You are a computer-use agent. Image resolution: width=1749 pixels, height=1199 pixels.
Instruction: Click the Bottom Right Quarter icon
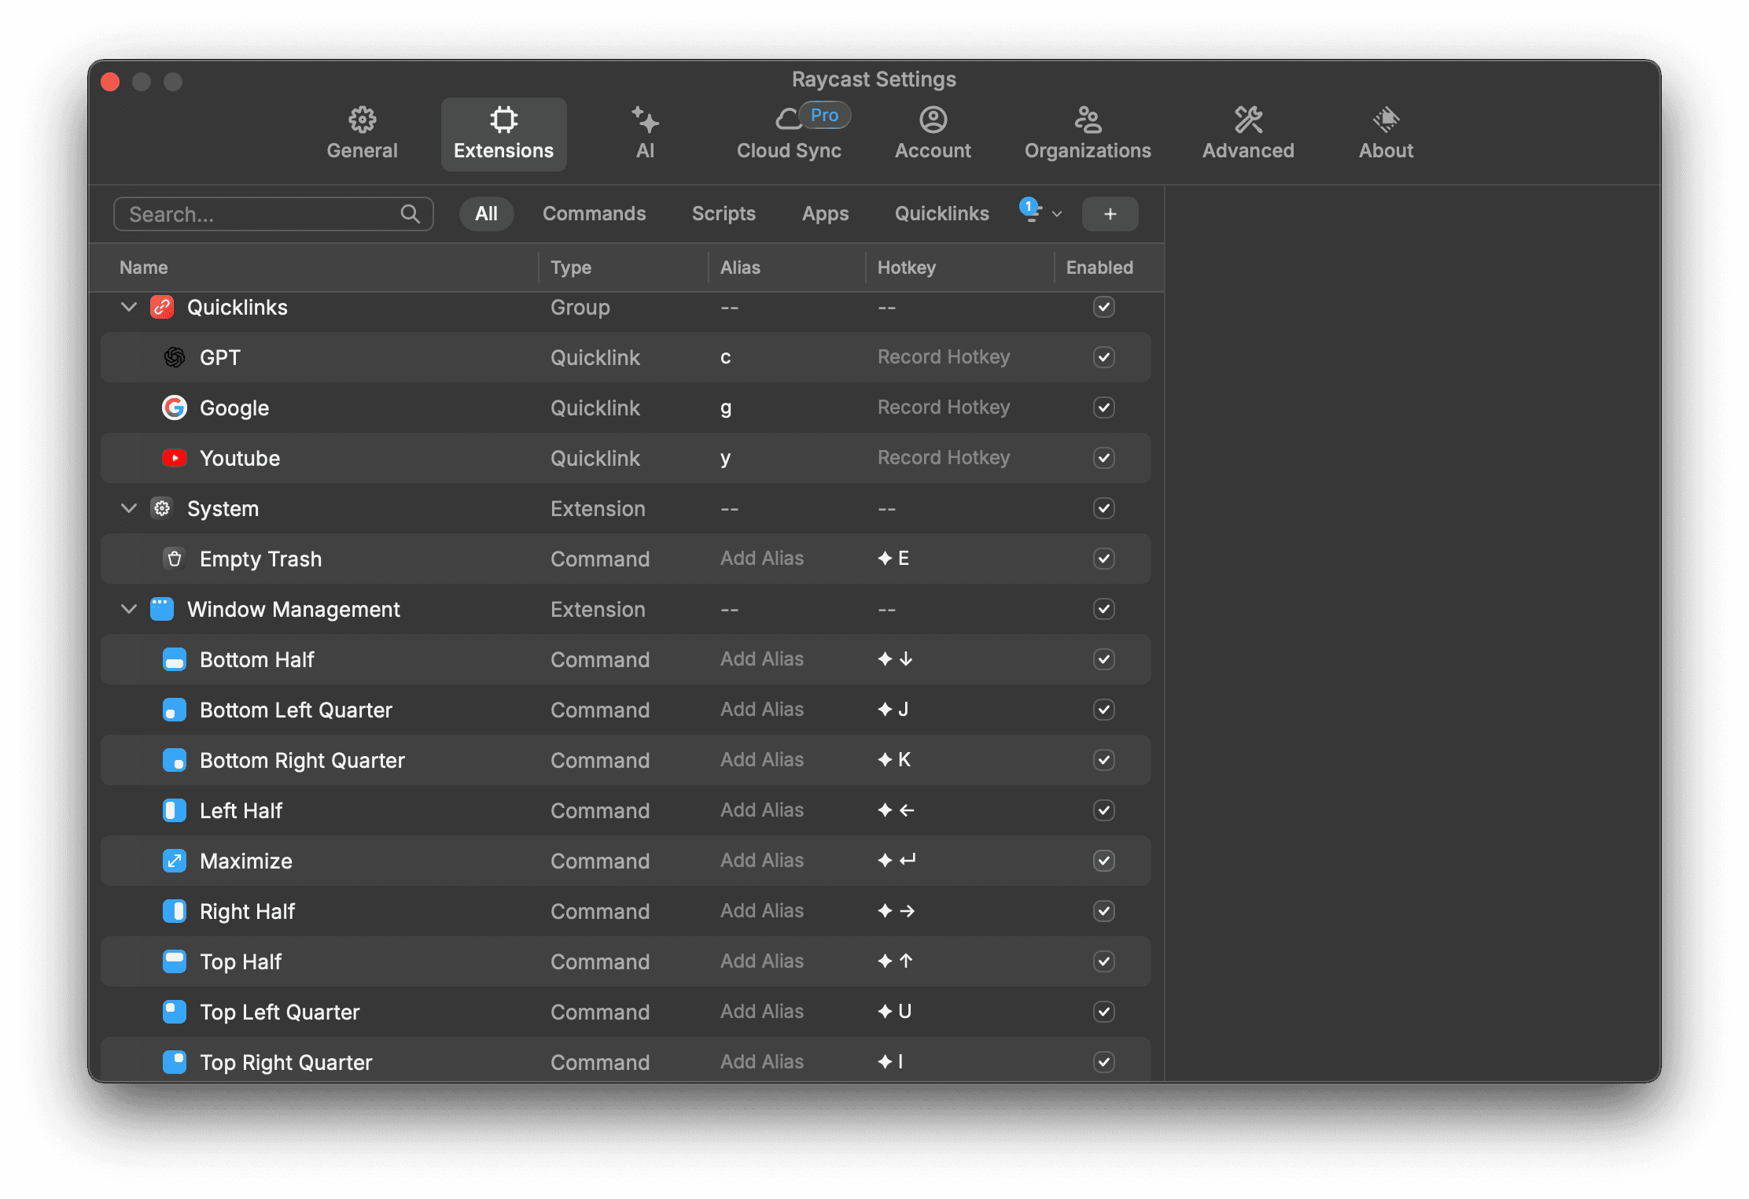click(175, 760)
